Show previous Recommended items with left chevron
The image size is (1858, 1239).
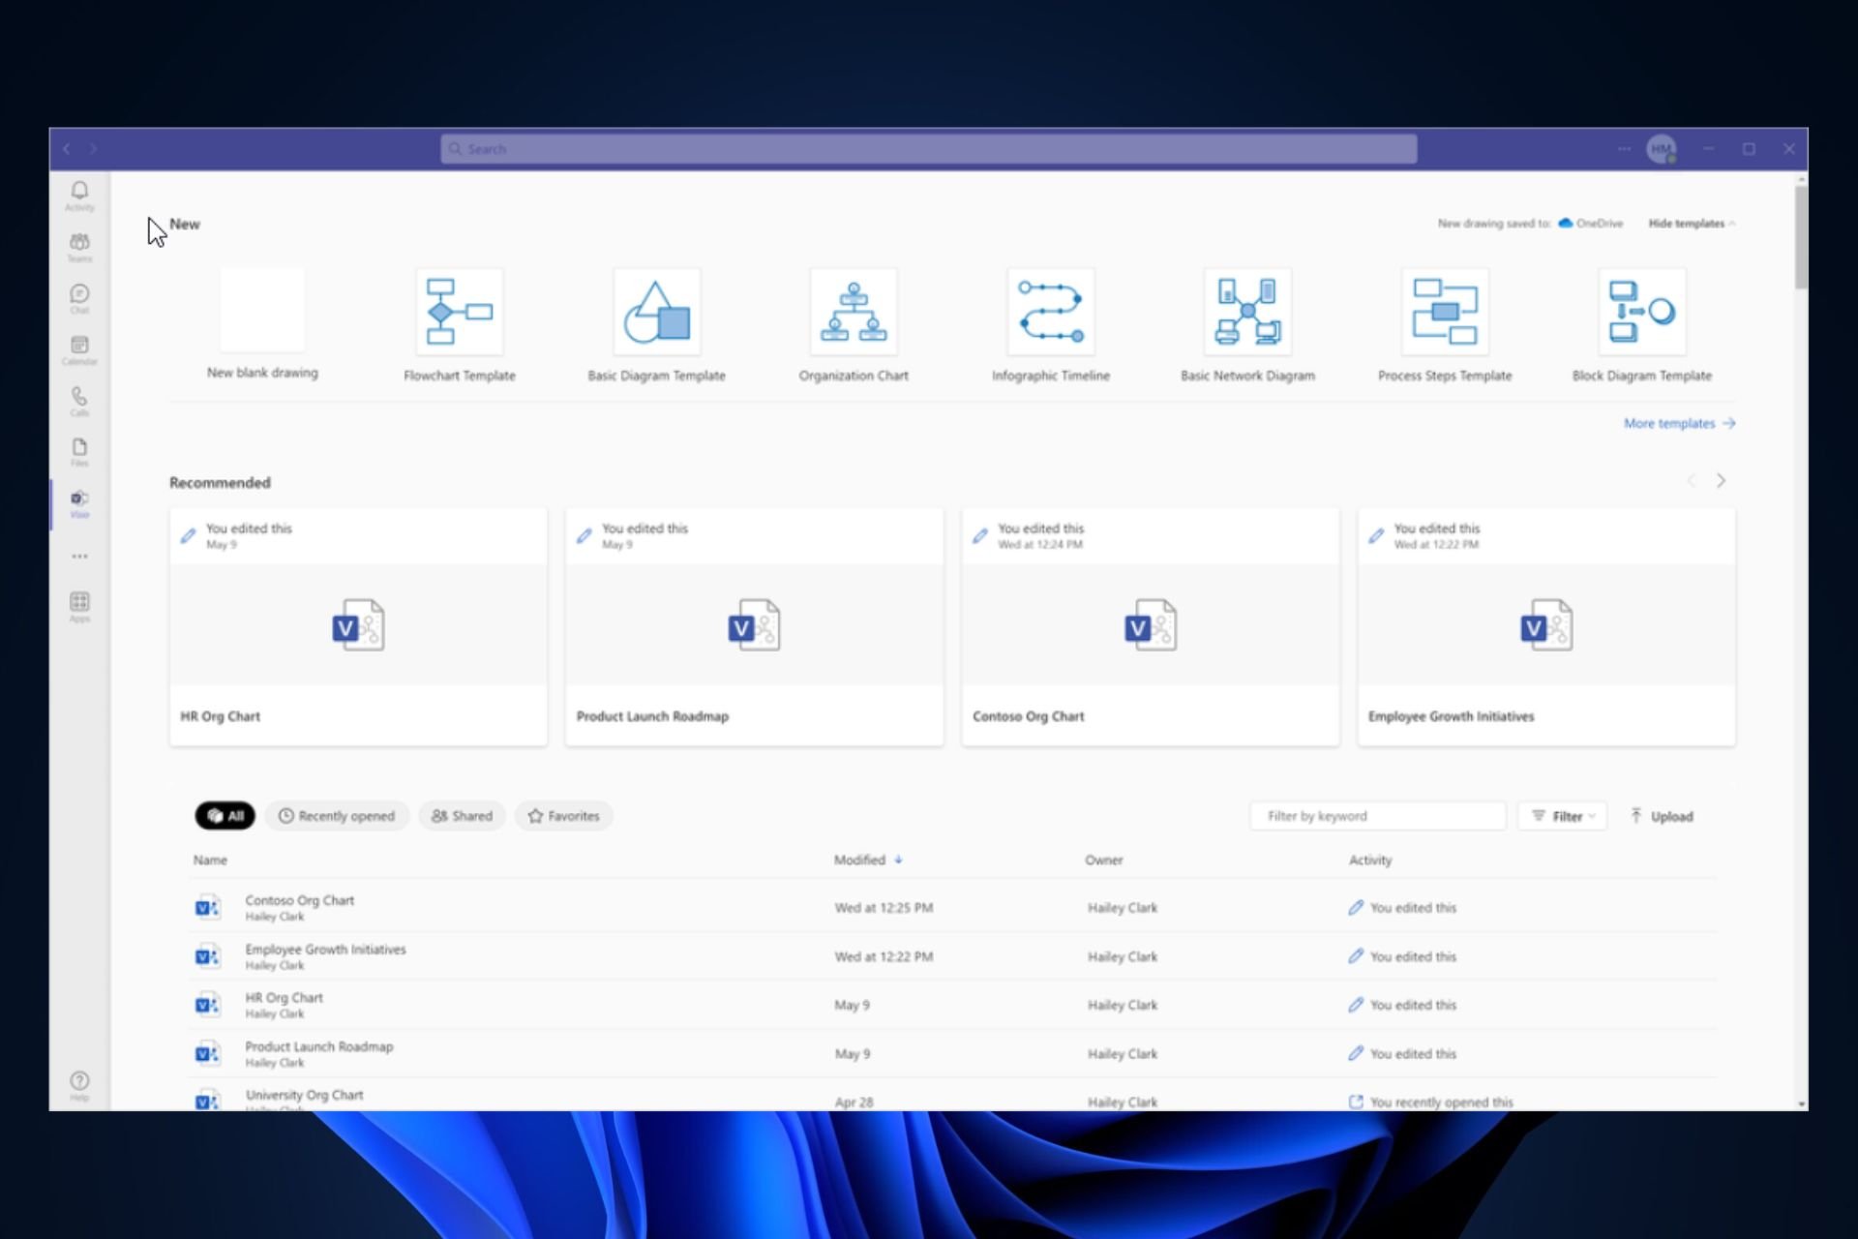(1692, 480)
